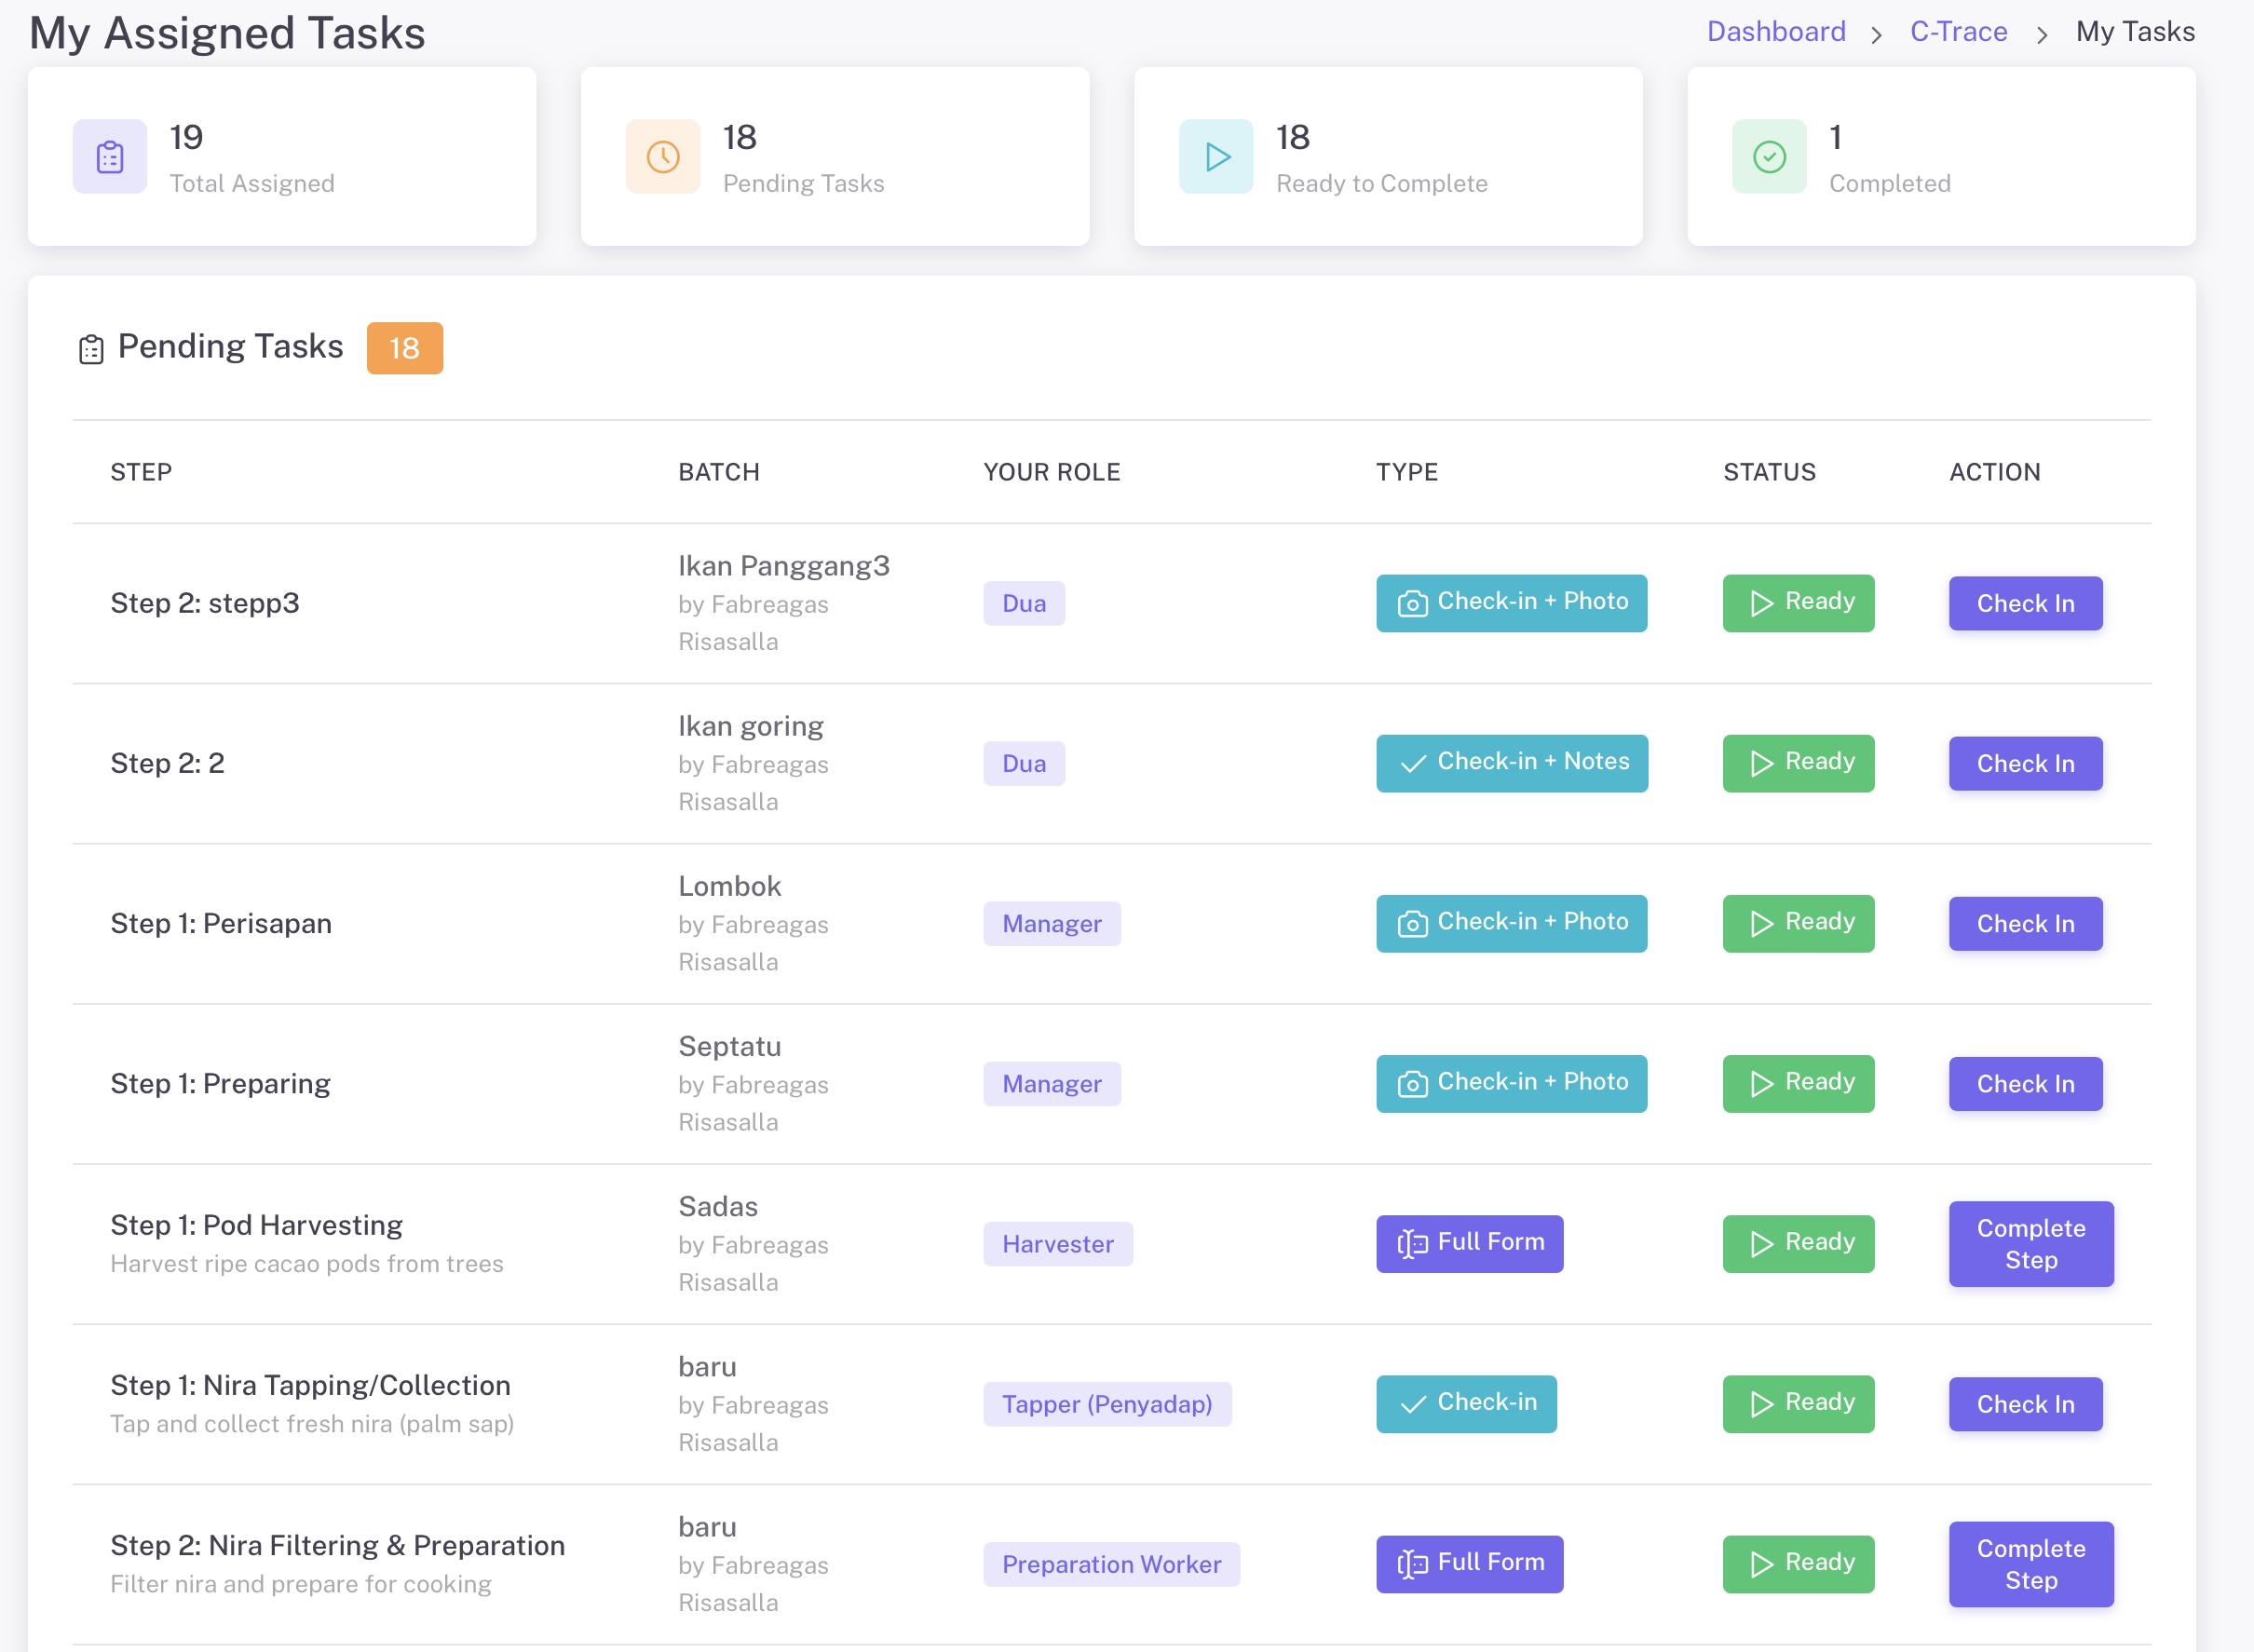2254x1652 pixels.
Task: Click Complete Step for Pod Harvesting
Action: pyautogui.click(x=2030, y=1243)
